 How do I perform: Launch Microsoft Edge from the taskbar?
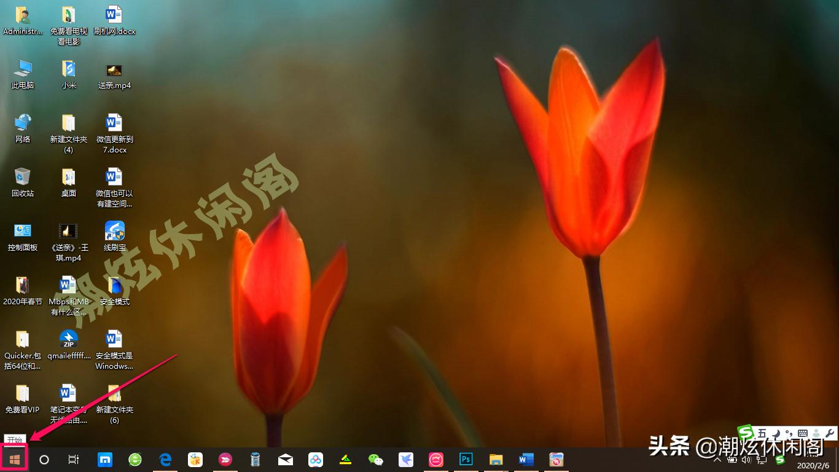(x=165, y=459)
